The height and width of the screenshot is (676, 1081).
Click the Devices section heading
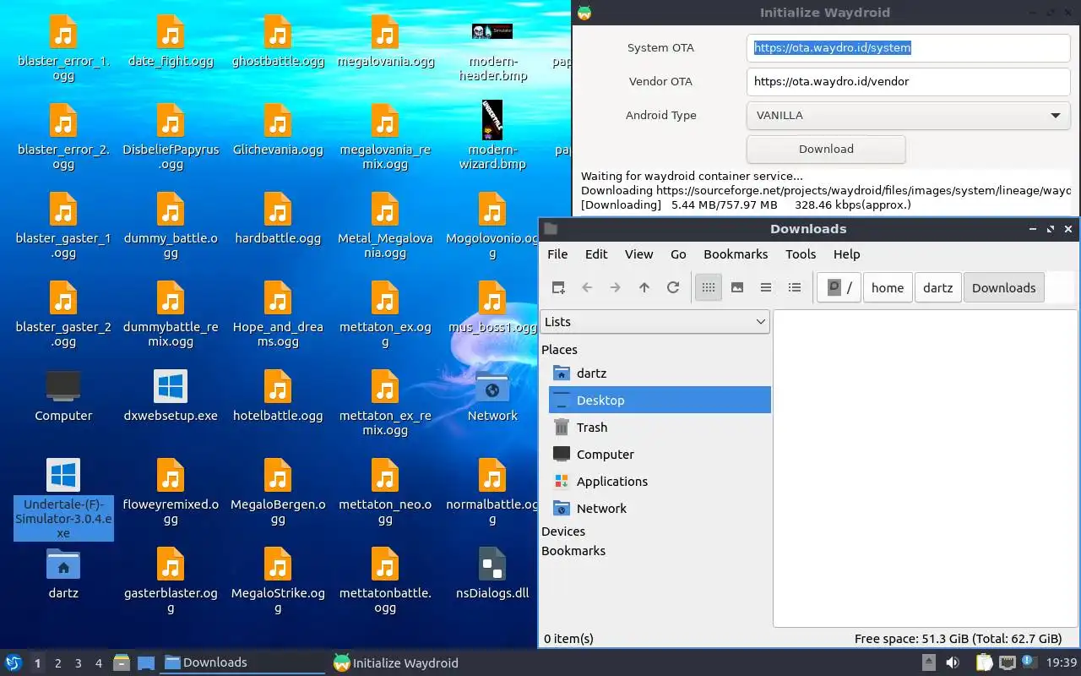coord(563,532)
